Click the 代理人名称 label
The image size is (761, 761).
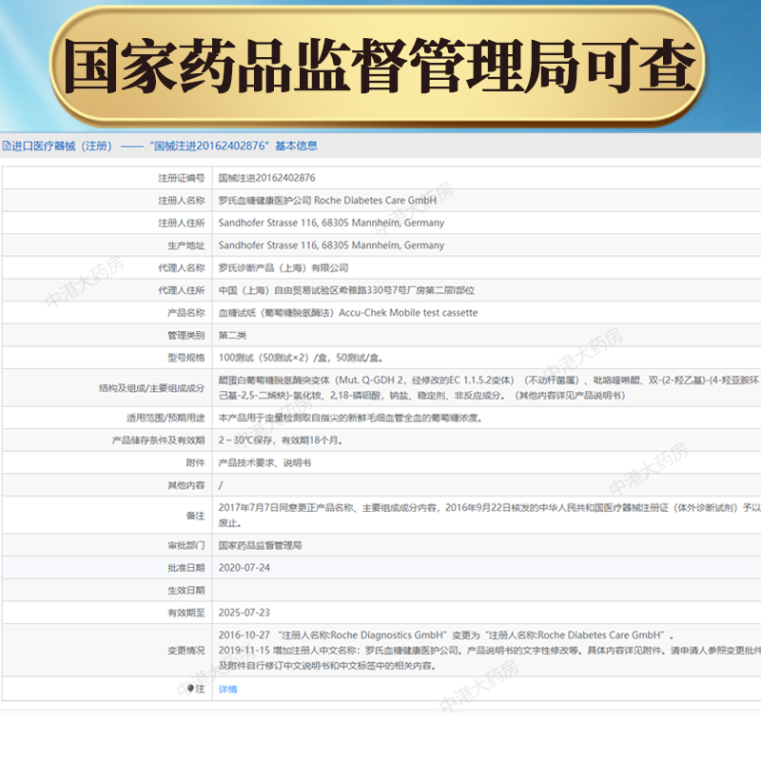pyautogui.click(x=182, y=268)
